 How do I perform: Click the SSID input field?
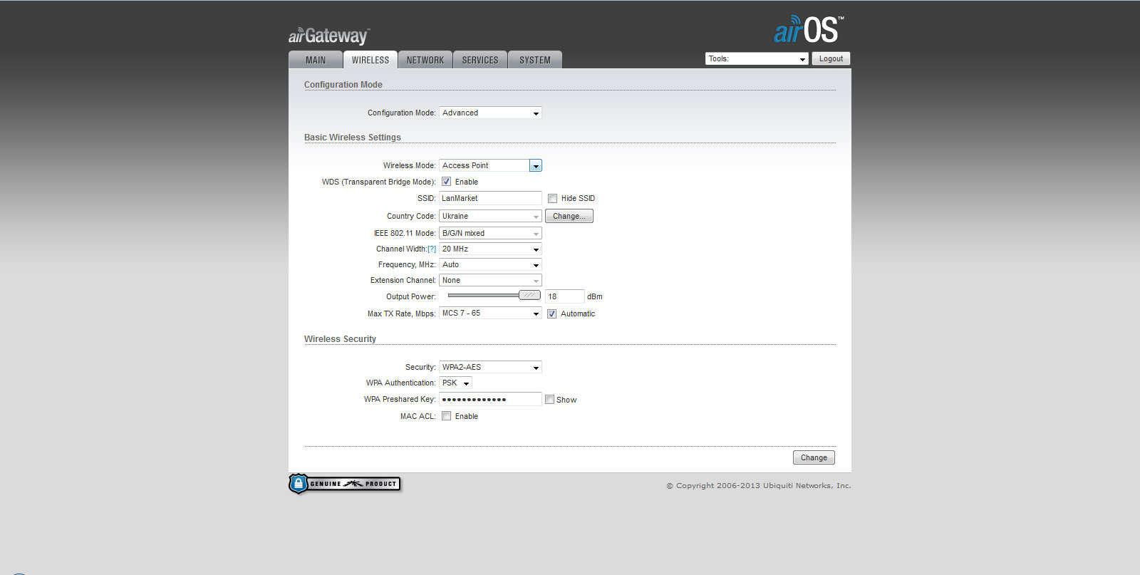click(490, 198)
